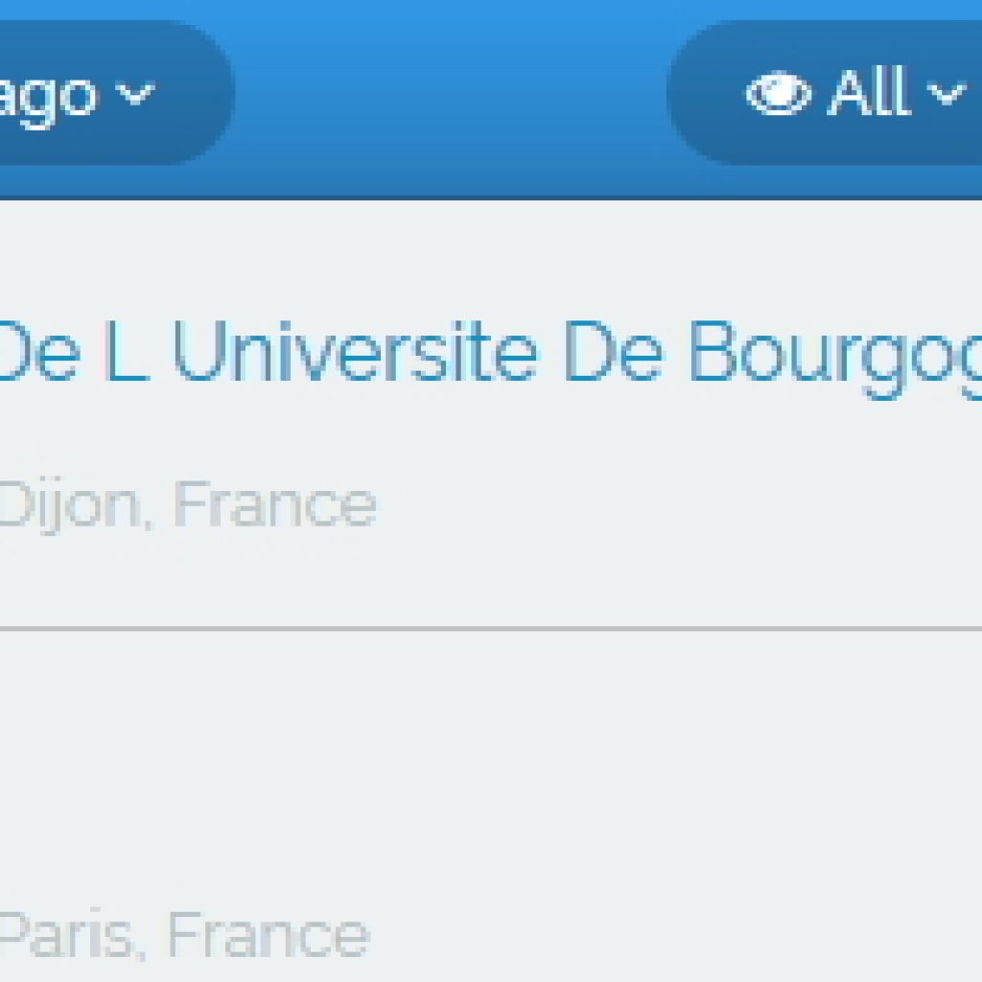Open the 'All' visibility filter dropdown

click(824, 93)
